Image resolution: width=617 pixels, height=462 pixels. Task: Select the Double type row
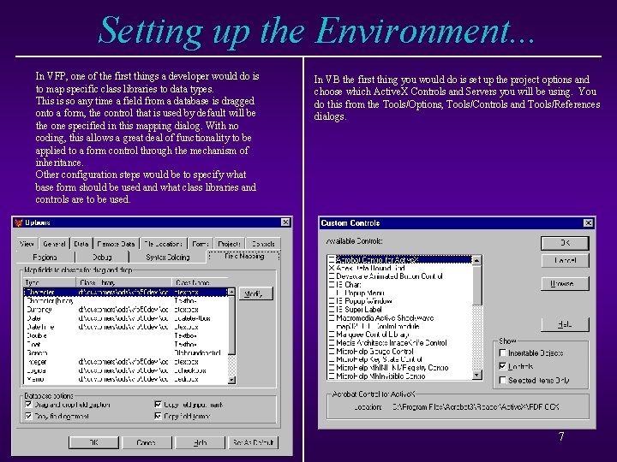point(125,335)
